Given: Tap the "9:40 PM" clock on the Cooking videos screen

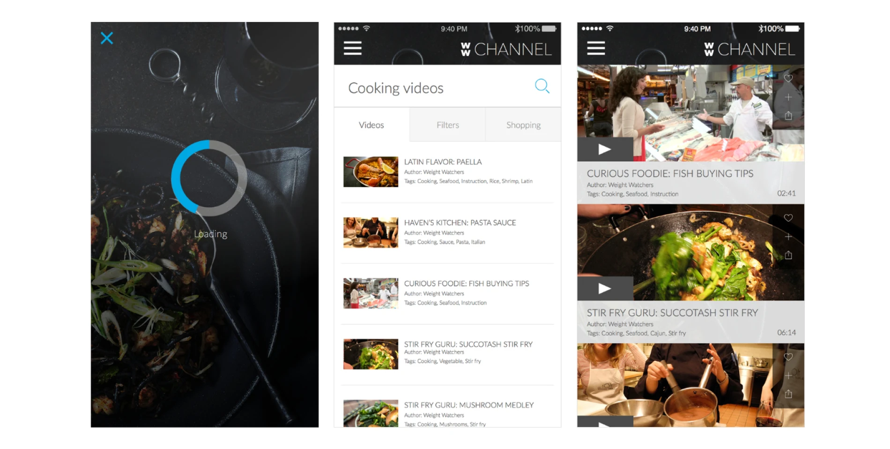Looking at the screenshot, I should click(454, 29).
